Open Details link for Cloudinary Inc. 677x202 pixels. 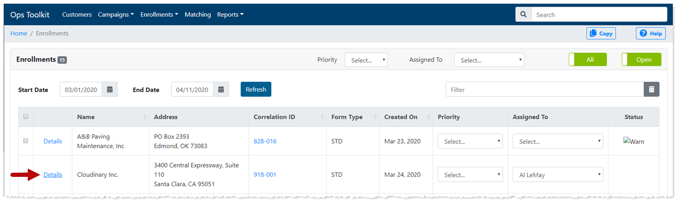pyautogui.click(x=53, y=175)
